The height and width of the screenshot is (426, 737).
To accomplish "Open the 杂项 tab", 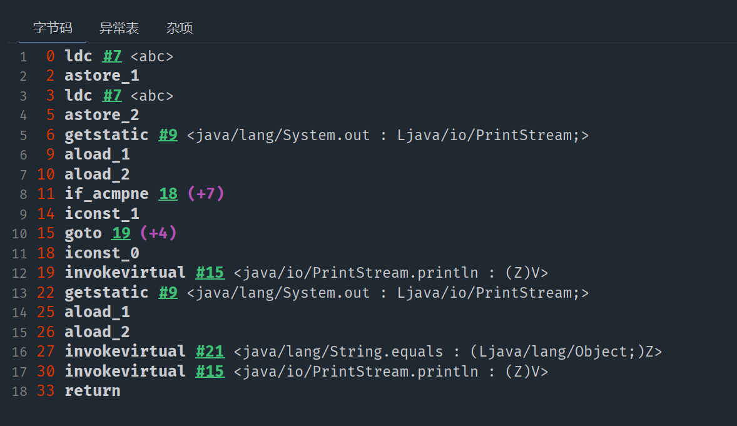I will [180, 28].
